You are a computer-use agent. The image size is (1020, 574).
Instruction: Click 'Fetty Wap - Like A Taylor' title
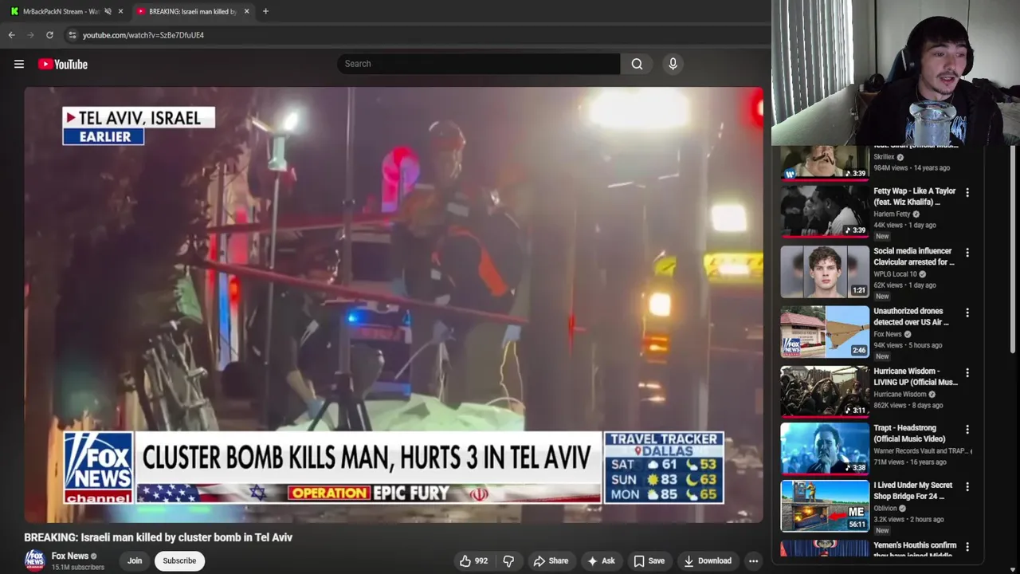coord(915,196)
